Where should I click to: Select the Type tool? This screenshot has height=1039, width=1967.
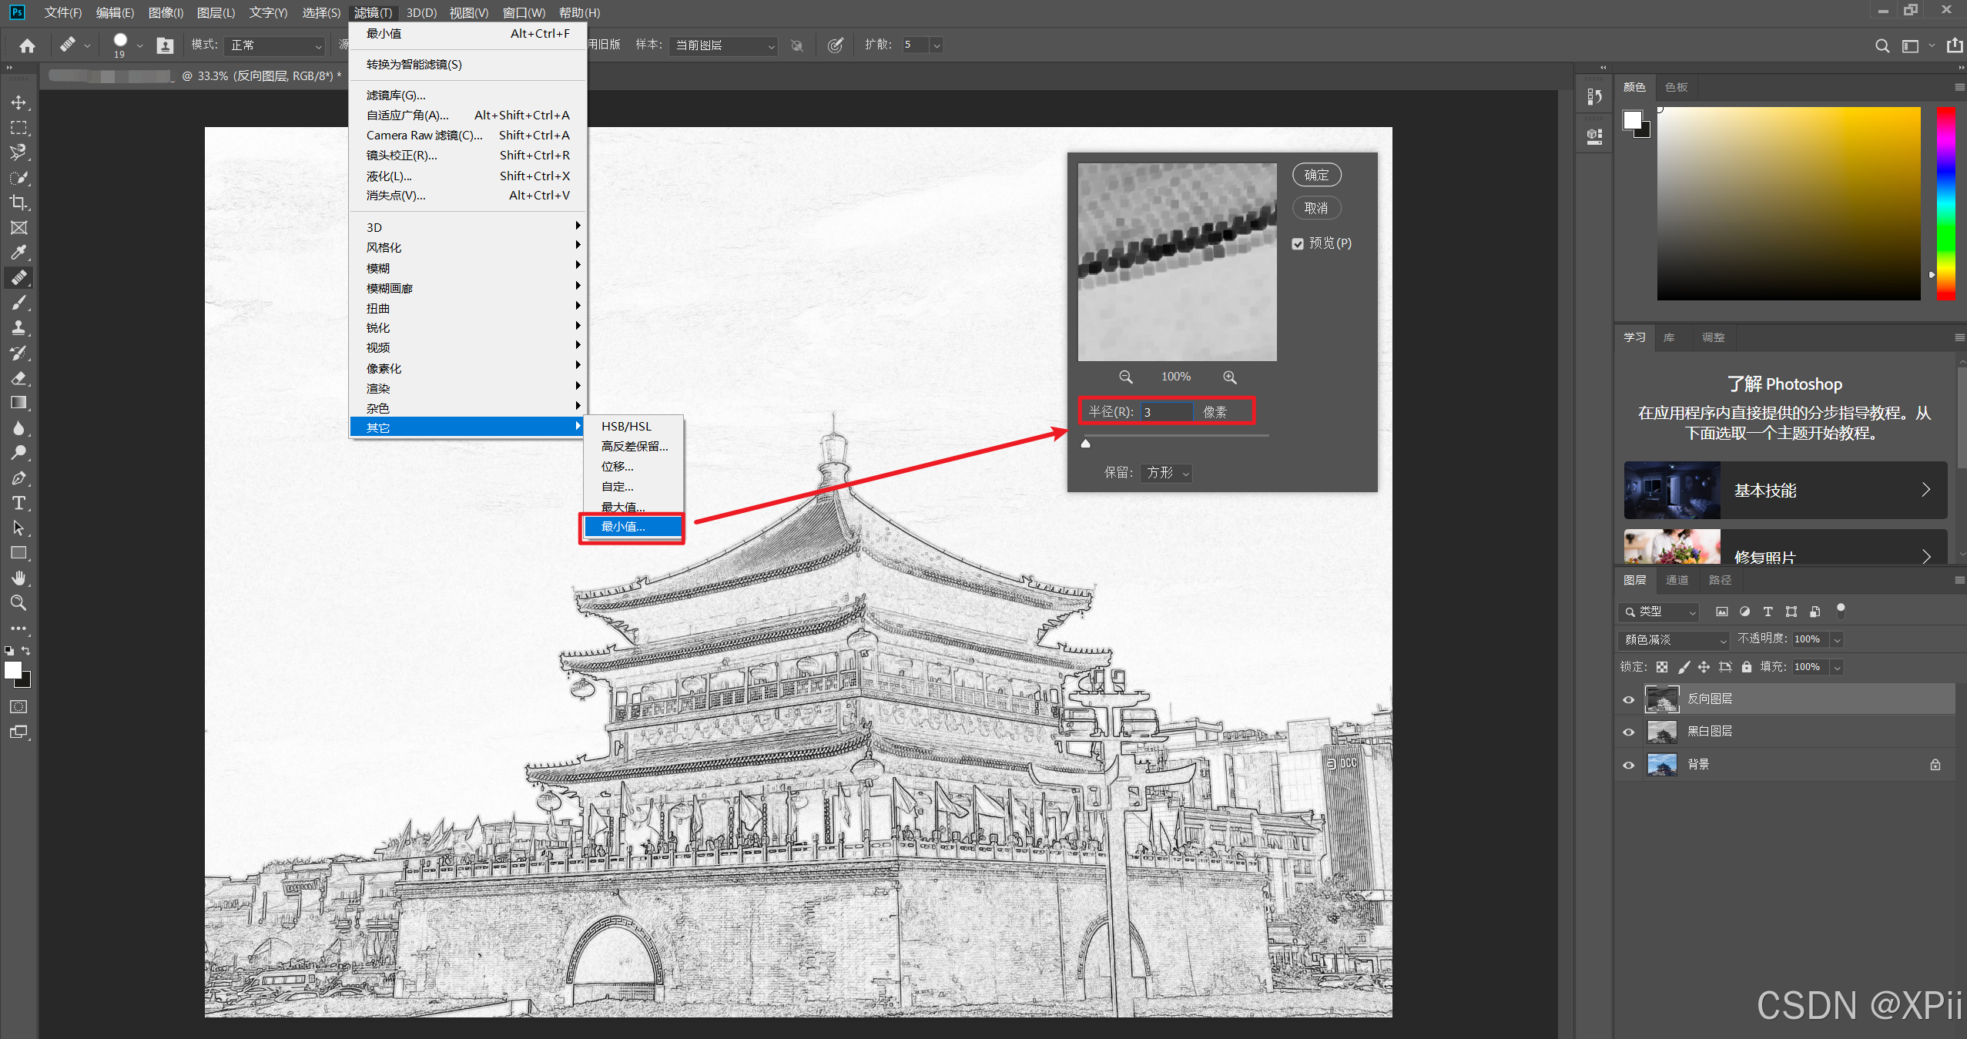18,503
